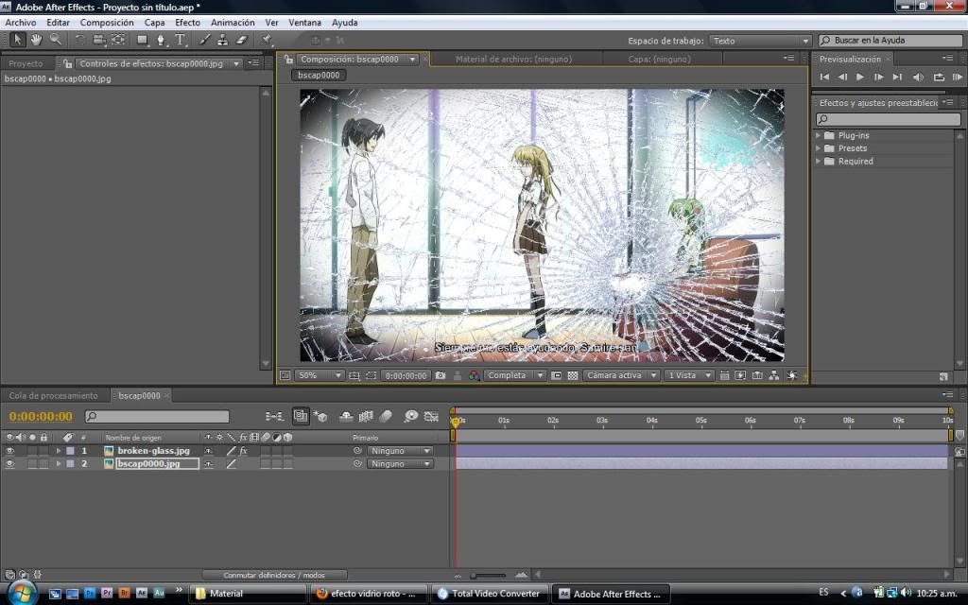The height and width of the screenshot is (605, 968).
Task: Select the Eraser tool
Action: click(241, 40)
